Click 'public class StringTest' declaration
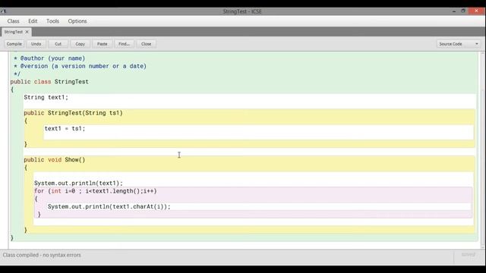The width and height of the screenshot is (486, 273). (x=49, y=82)
